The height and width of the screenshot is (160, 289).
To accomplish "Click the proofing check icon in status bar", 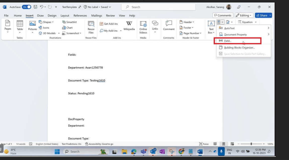I will [x=31, y=144].
